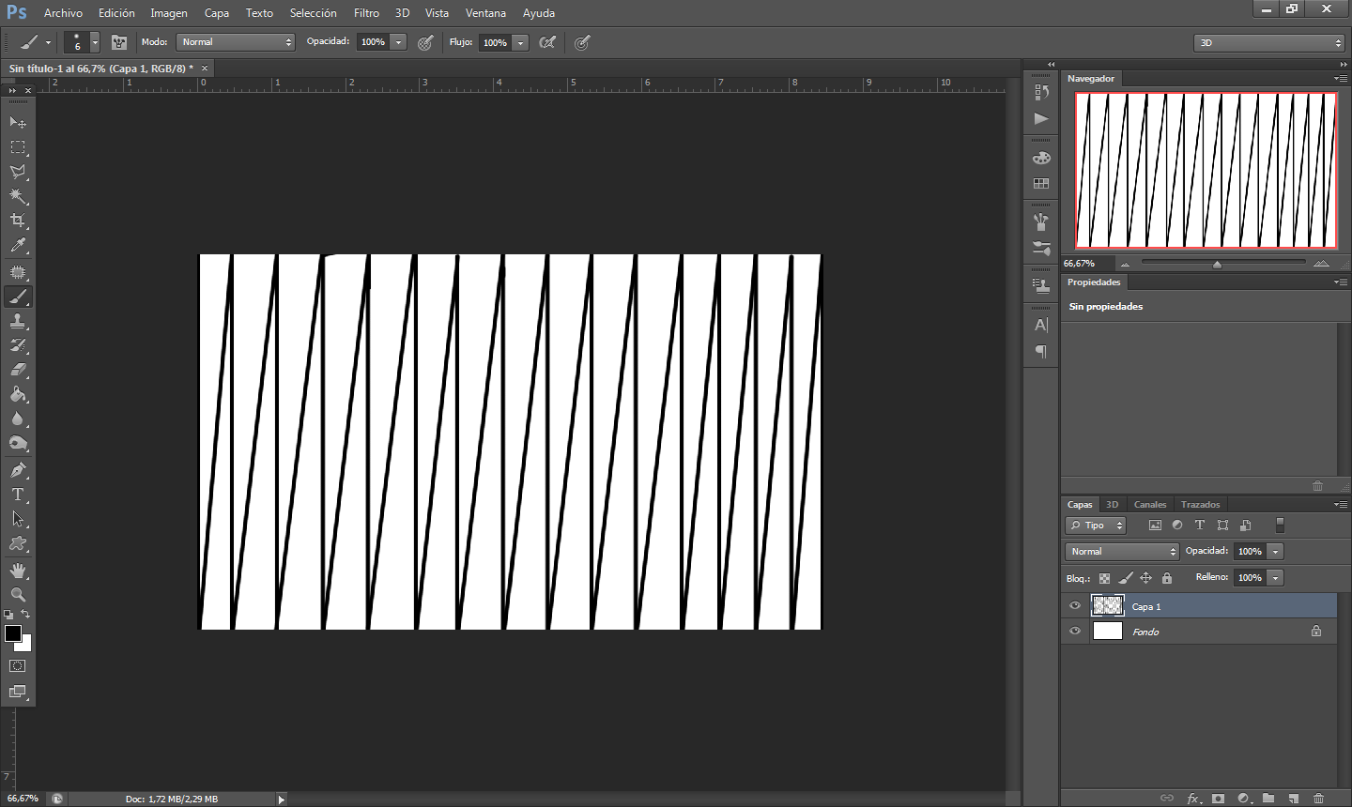Toggle visibility of Fondo layer
Viewport: 1352px width, 807px height.
pos(1075,632)
